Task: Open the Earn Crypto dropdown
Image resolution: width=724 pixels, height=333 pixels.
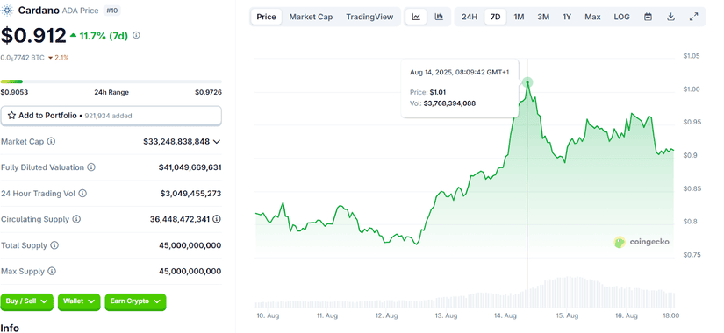Action: (x=135, y=301)
